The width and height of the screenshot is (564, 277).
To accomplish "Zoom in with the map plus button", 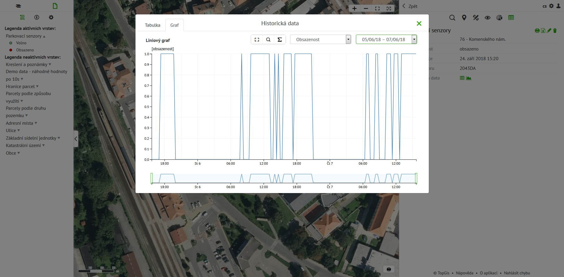I will [354, 9].
